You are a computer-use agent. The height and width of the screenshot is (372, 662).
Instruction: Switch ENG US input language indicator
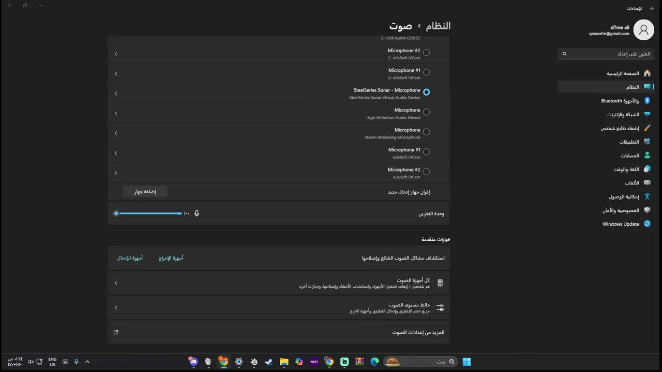pos(52,362)
